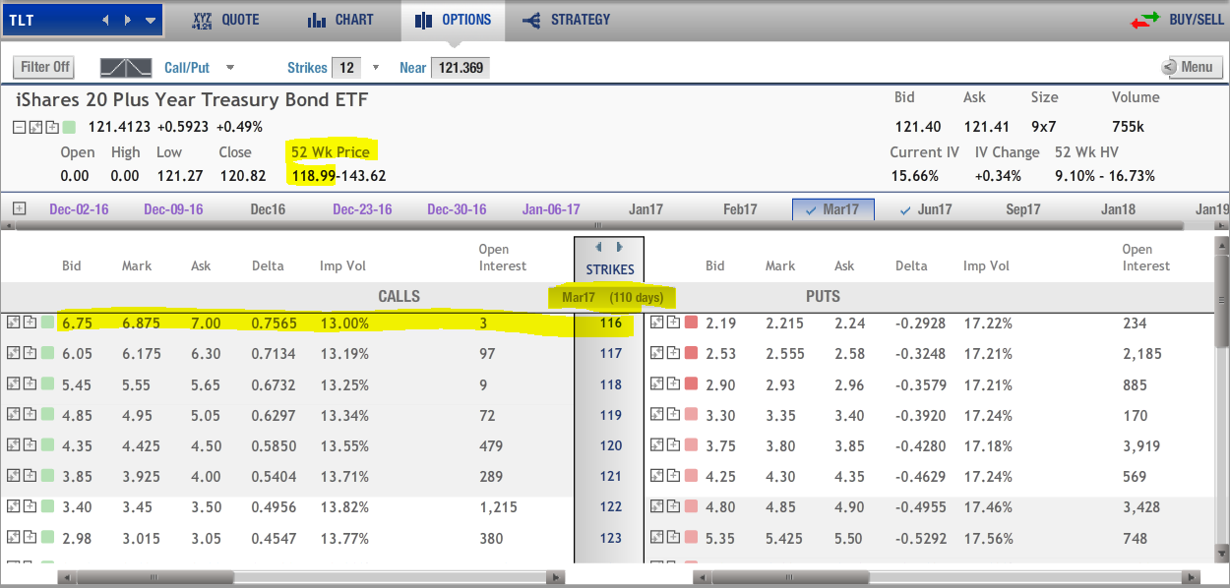The image size is (1230, 588).
Task: Click the Buy/Sell arrows icon
Action: [1145, 20]
